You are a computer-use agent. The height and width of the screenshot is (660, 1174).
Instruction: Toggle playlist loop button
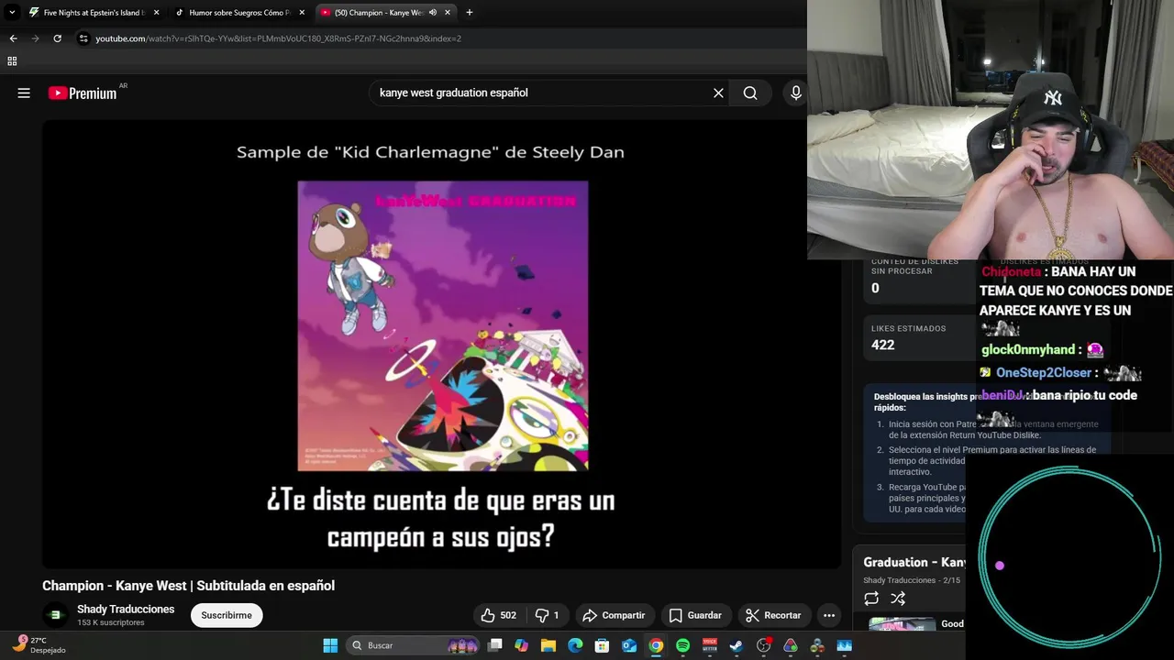[871, 599]
